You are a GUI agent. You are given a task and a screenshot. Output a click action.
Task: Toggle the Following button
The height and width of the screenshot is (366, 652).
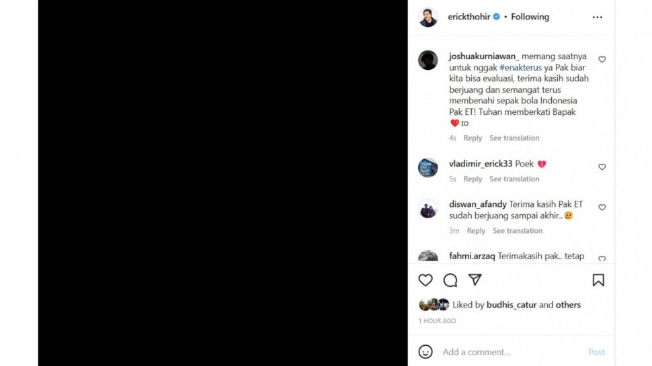point(530,17)
